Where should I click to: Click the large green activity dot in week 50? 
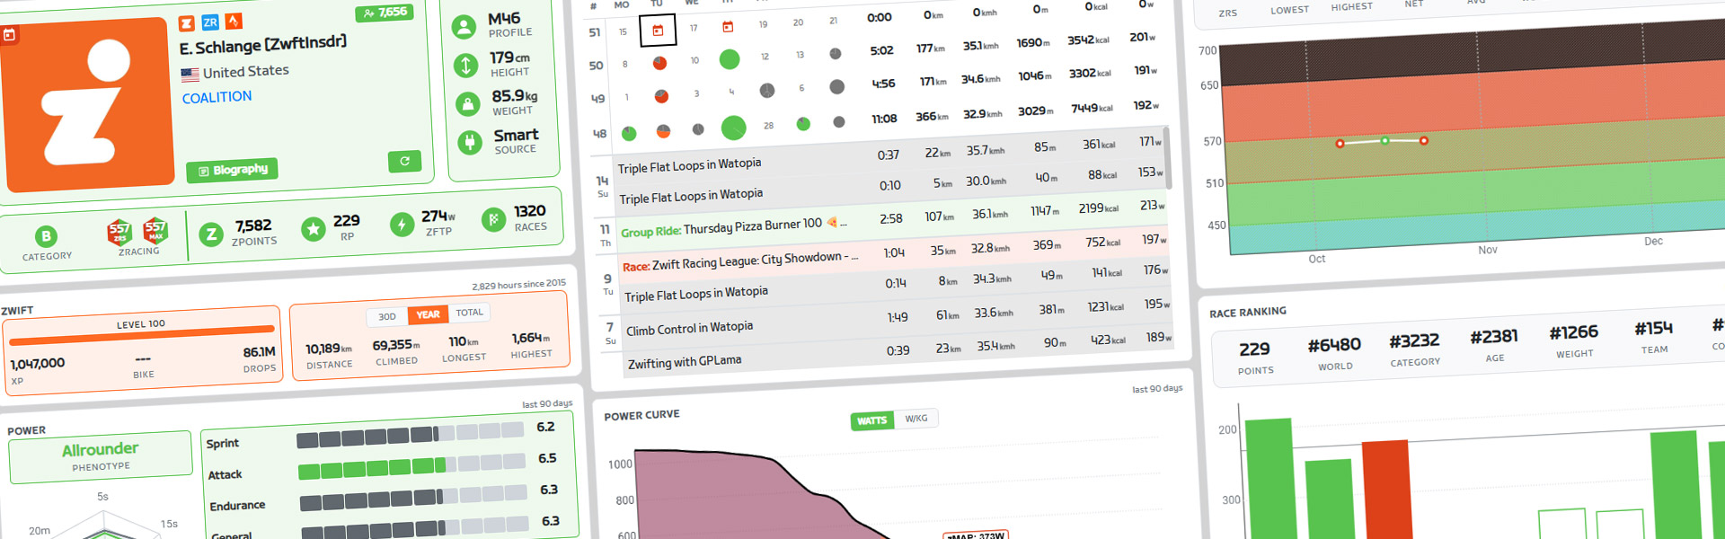730,59
